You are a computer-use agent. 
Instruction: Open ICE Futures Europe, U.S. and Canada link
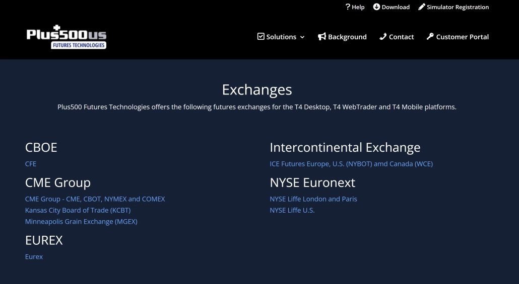(351, 164)
